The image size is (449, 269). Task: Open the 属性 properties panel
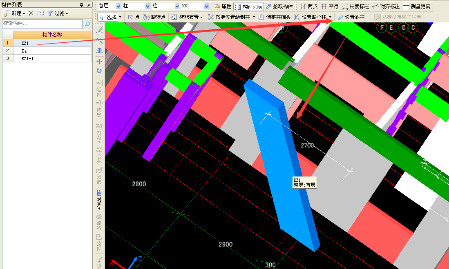tap(223, 6)
